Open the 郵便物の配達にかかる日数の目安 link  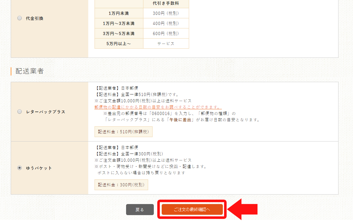(x=158, y=107)
